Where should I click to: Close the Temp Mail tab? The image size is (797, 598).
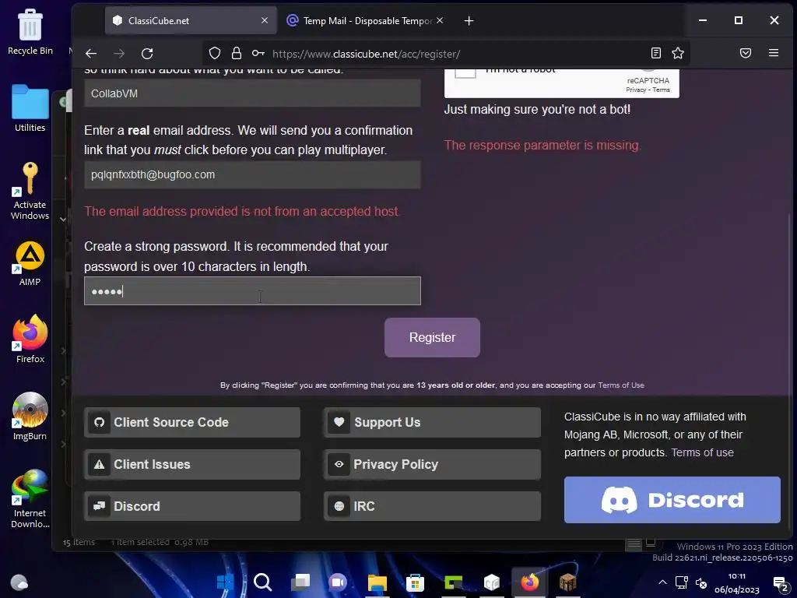(x=440, y=20)
